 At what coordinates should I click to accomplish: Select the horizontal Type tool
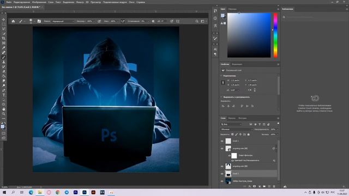tap(4, 95)
